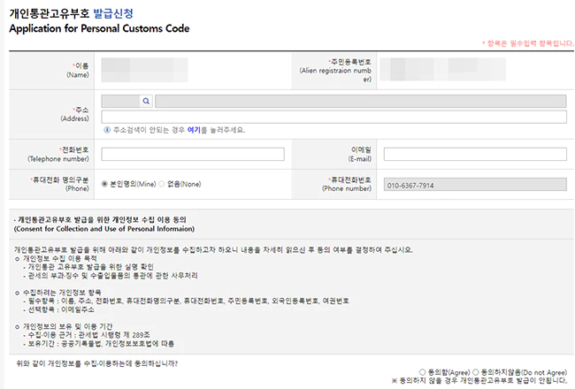Screen dimensions: 575x389
Task: Click the detailed address input line
Action: click(x=333, y=117)
